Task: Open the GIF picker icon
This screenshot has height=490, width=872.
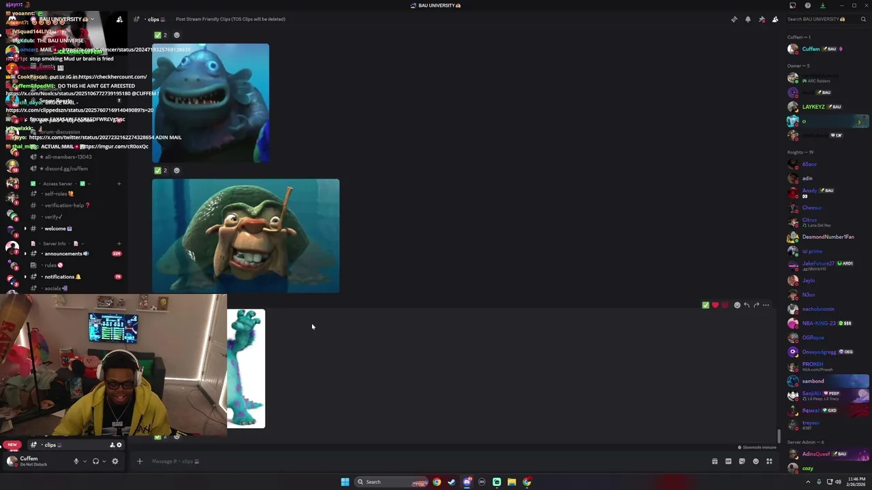Action: (728, 461)
